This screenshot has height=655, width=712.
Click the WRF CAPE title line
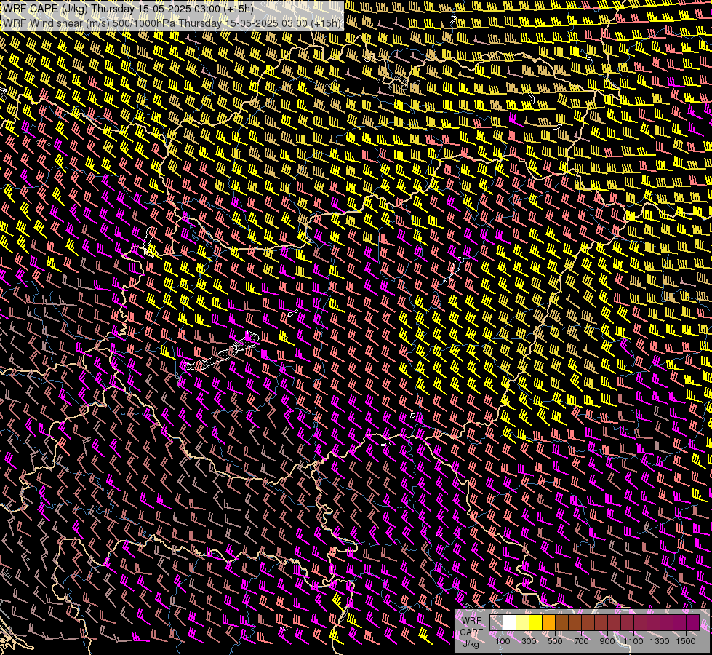coord(128,9)
